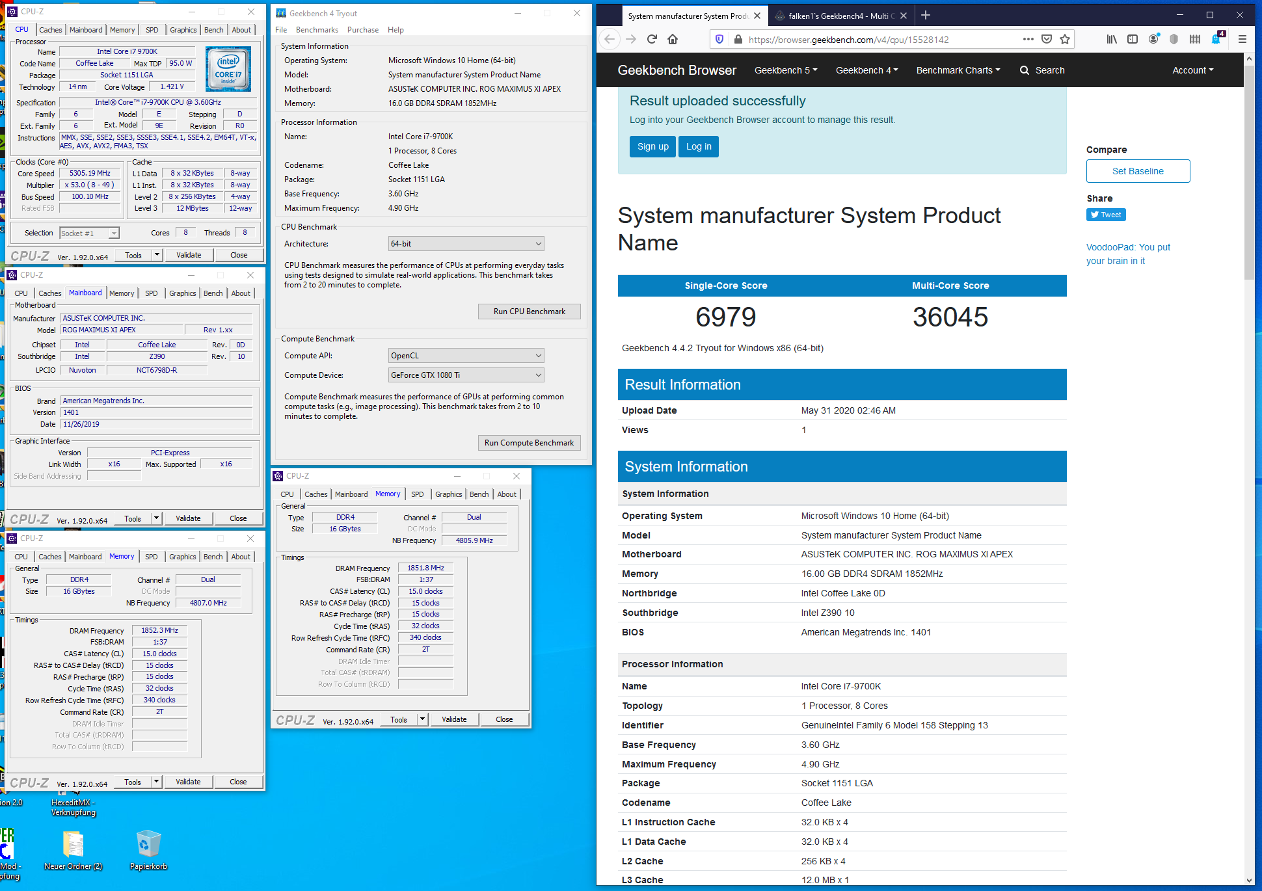Click the Geekbench Browser brand link

pos(677,70)
